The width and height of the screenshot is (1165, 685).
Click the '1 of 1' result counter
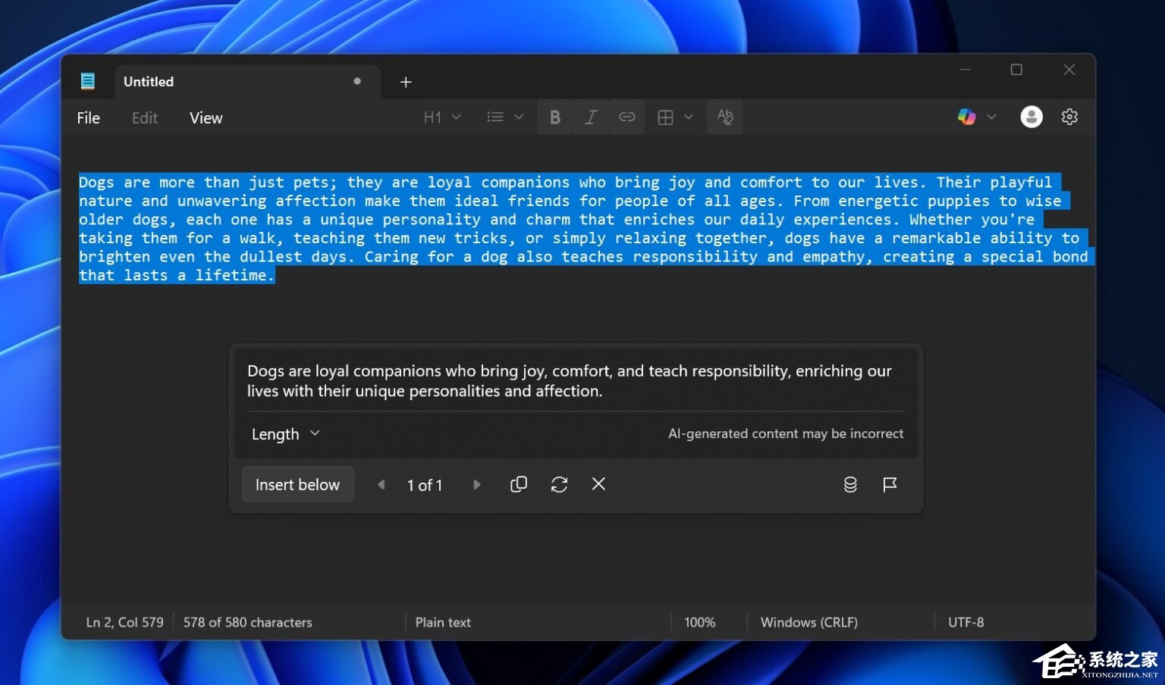coord(425,485)
